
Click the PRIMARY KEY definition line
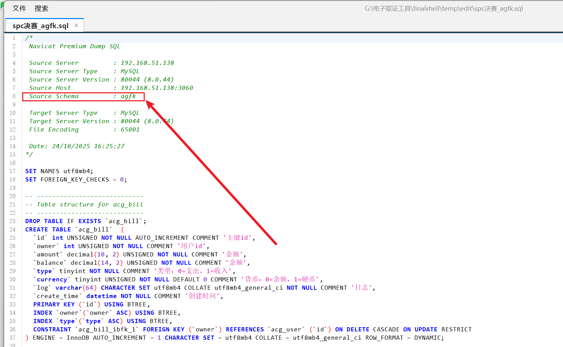91,304
